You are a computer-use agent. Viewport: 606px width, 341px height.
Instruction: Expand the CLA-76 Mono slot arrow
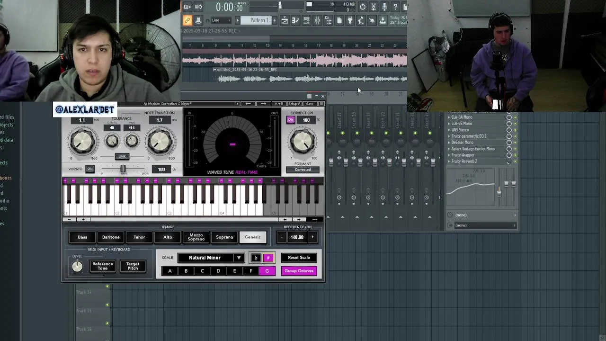click(x=449, y=124)
